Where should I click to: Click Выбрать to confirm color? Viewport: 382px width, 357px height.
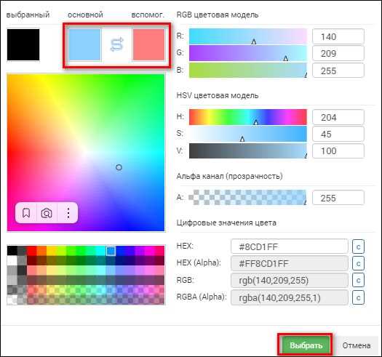click(x=306, y=345)
